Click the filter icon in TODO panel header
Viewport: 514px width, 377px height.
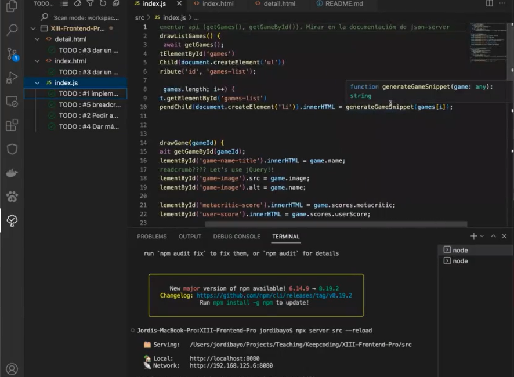click(90, 3)
